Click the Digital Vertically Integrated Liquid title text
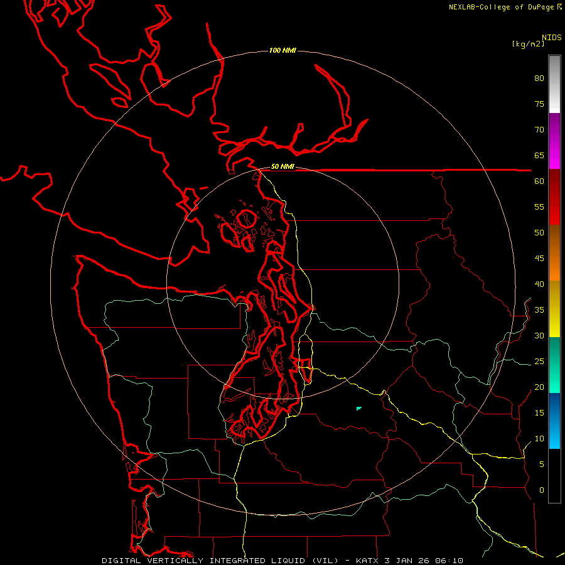 [220, 561]
